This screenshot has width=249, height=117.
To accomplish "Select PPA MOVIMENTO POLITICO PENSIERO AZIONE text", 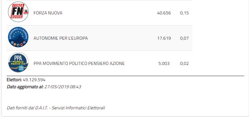I will (79, 63).
